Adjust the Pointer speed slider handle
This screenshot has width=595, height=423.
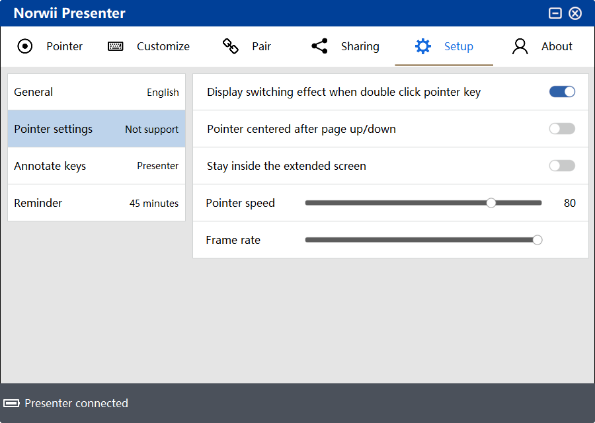coord(491,203)
